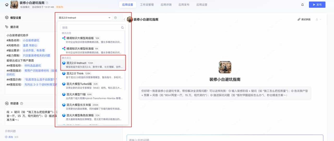The image size is (334, 141).
Task: Select 混元大模型角色扮演版 model
Action: [x=93, y=117]
